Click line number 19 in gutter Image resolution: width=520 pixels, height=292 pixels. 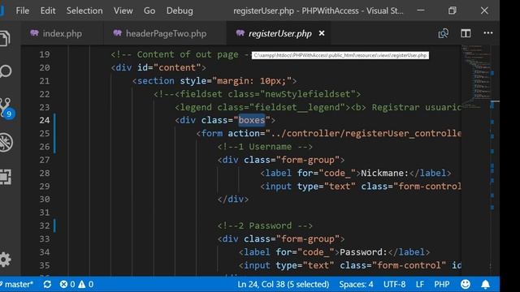coord(45,54)
